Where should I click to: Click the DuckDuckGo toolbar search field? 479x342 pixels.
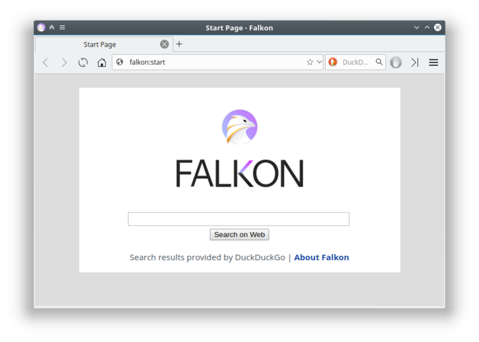pyautogui.click(x=355, y=62)
